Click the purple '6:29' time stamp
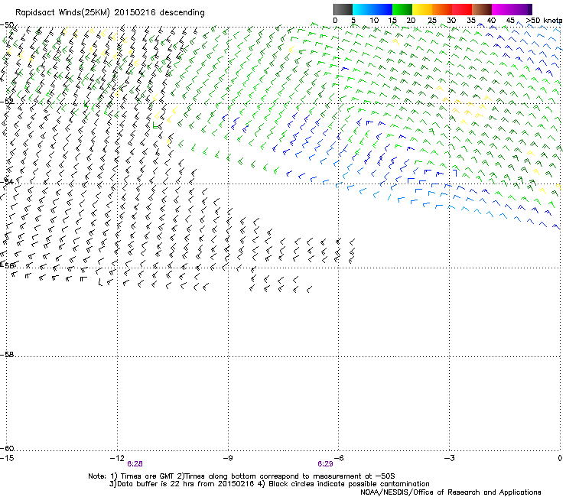The image size is (566, 497). pos(325,464)
